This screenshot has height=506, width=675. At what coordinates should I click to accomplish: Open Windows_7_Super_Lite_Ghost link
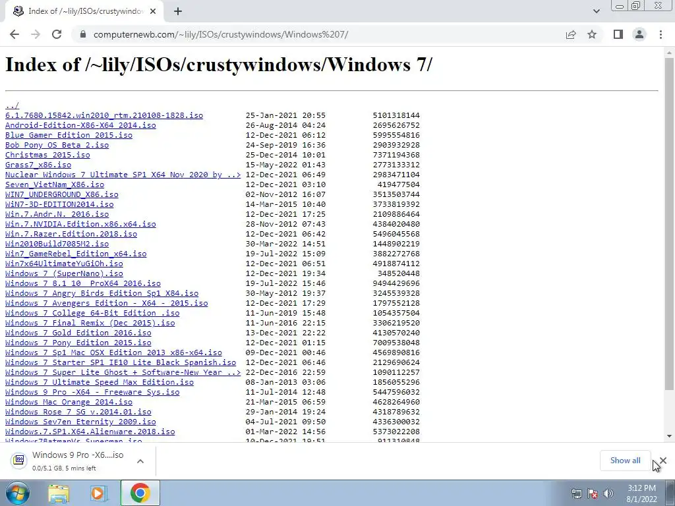(x=123, y=373)
